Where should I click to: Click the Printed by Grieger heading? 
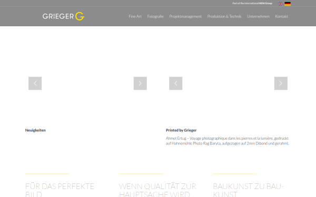181,130
